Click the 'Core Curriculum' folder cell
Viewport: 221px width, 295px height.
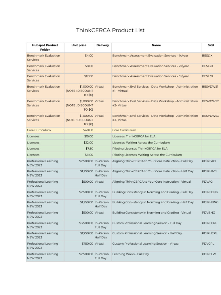click(45, 130)
